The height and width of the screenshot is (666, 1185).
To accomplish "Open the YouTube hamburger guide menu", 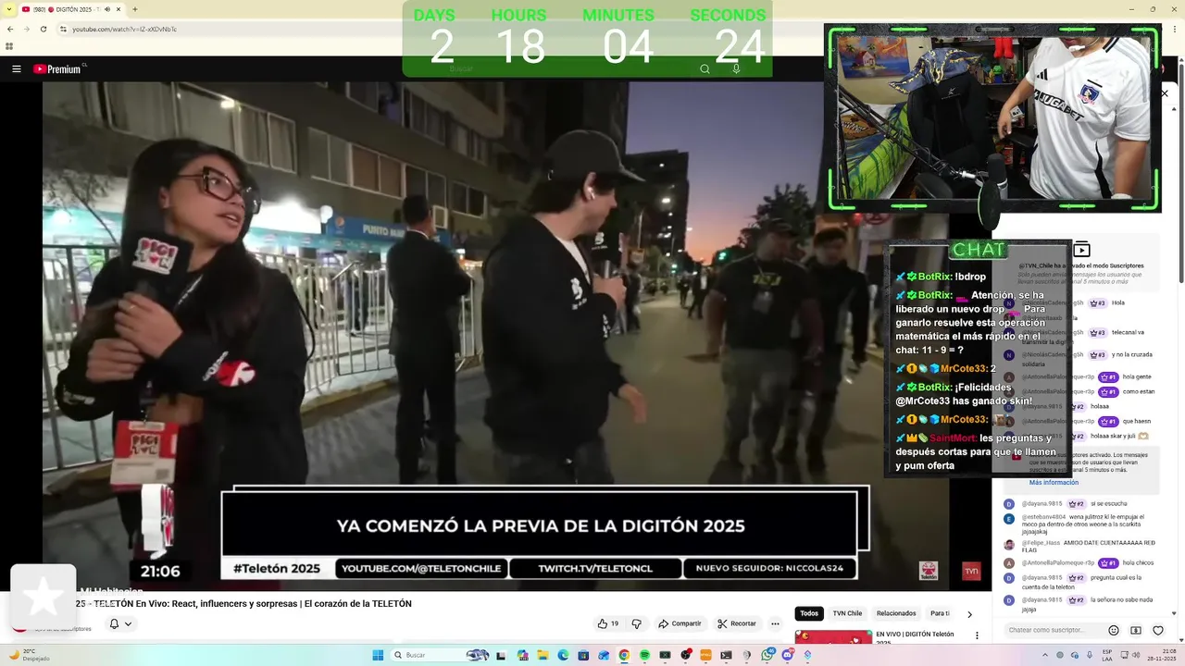I will click(x=16, y=68).
